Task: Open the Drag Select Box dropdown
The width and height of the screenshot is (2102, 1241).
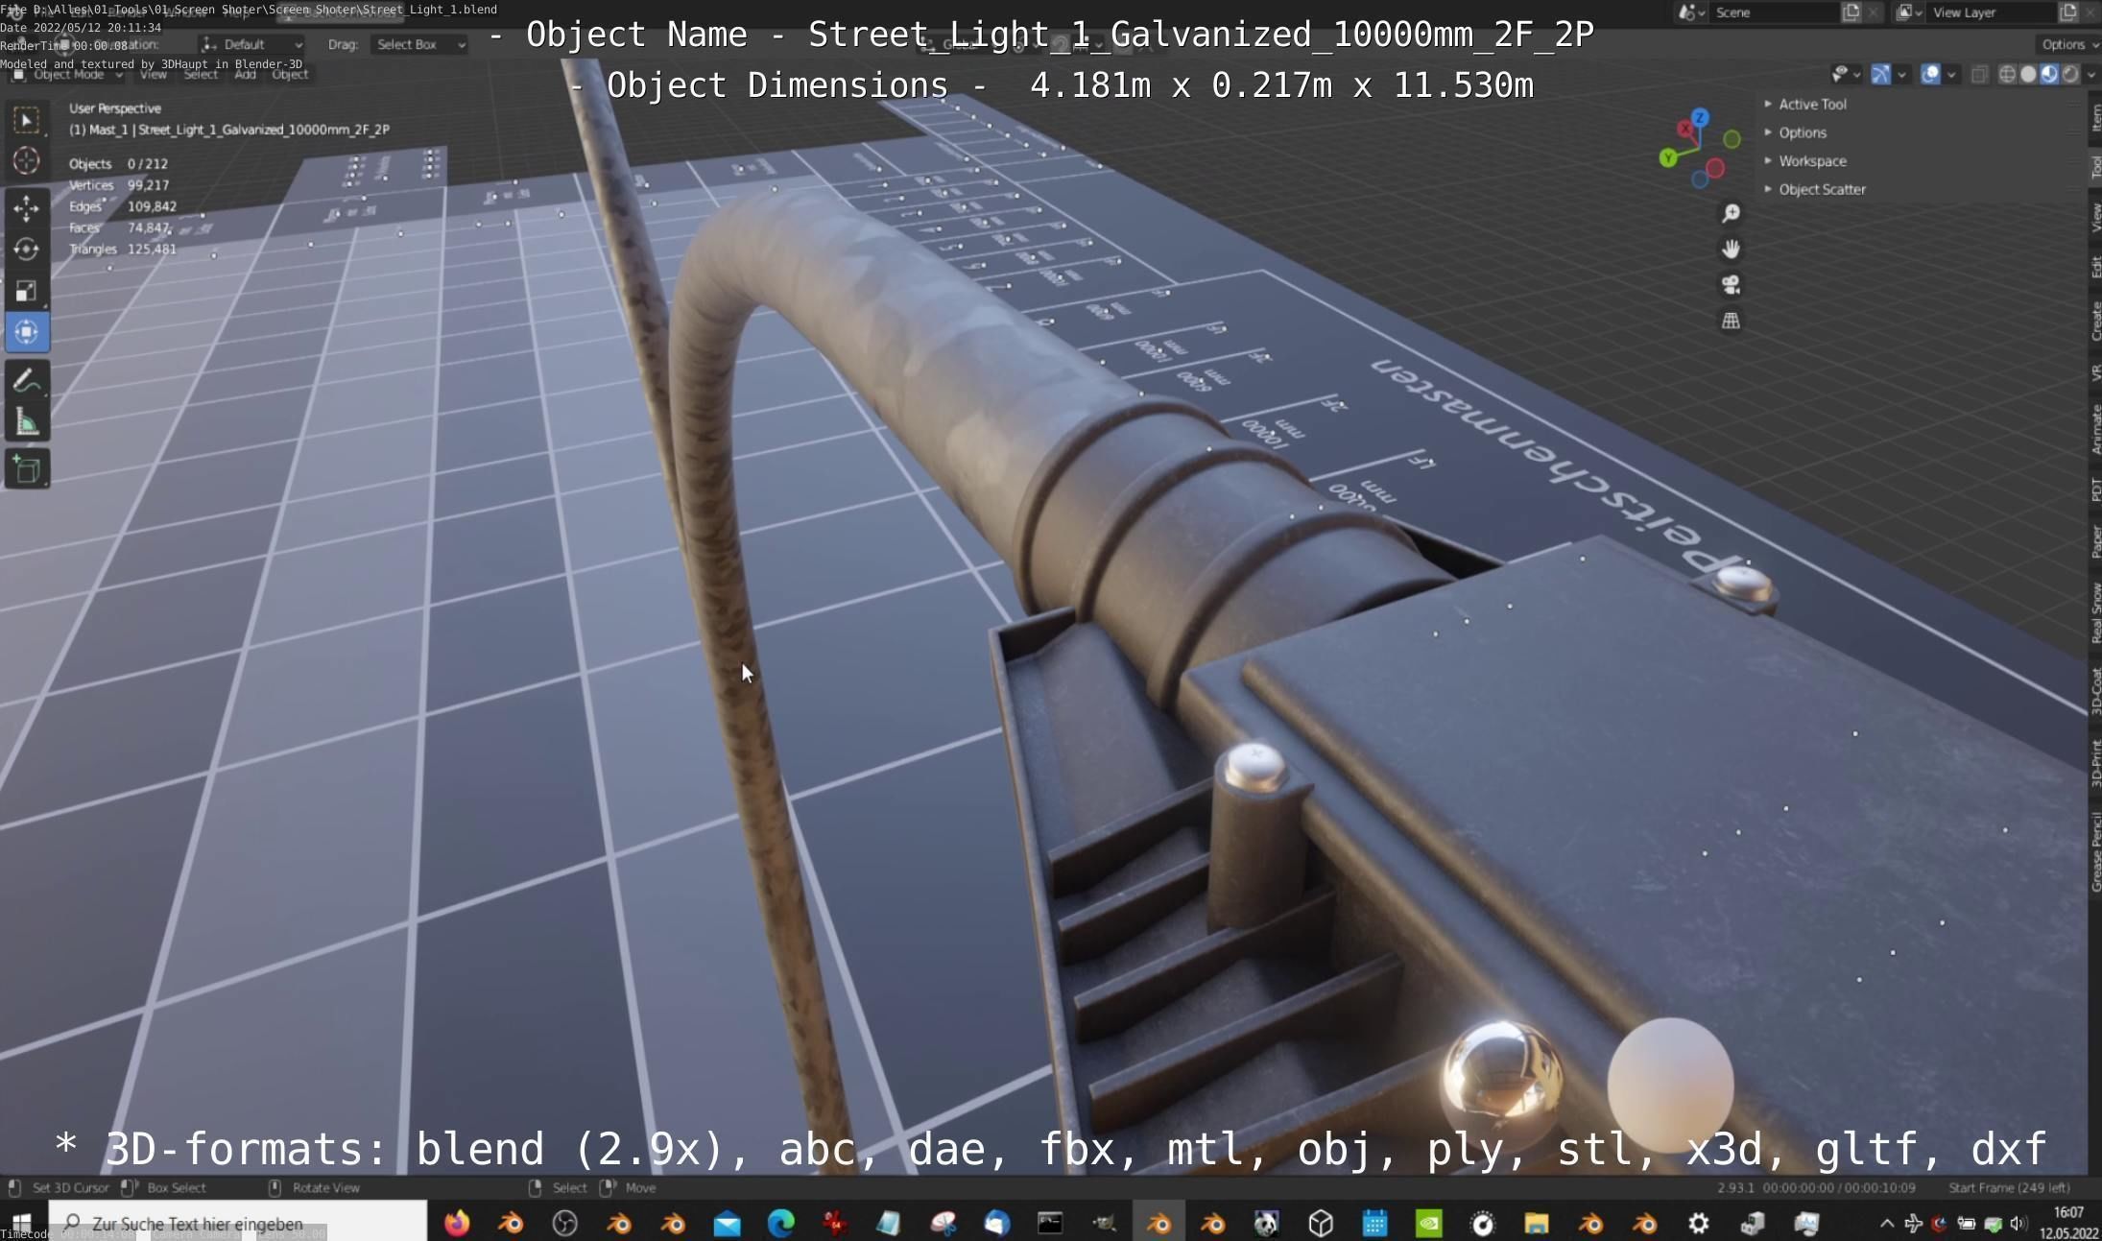Action: point(419,44)
